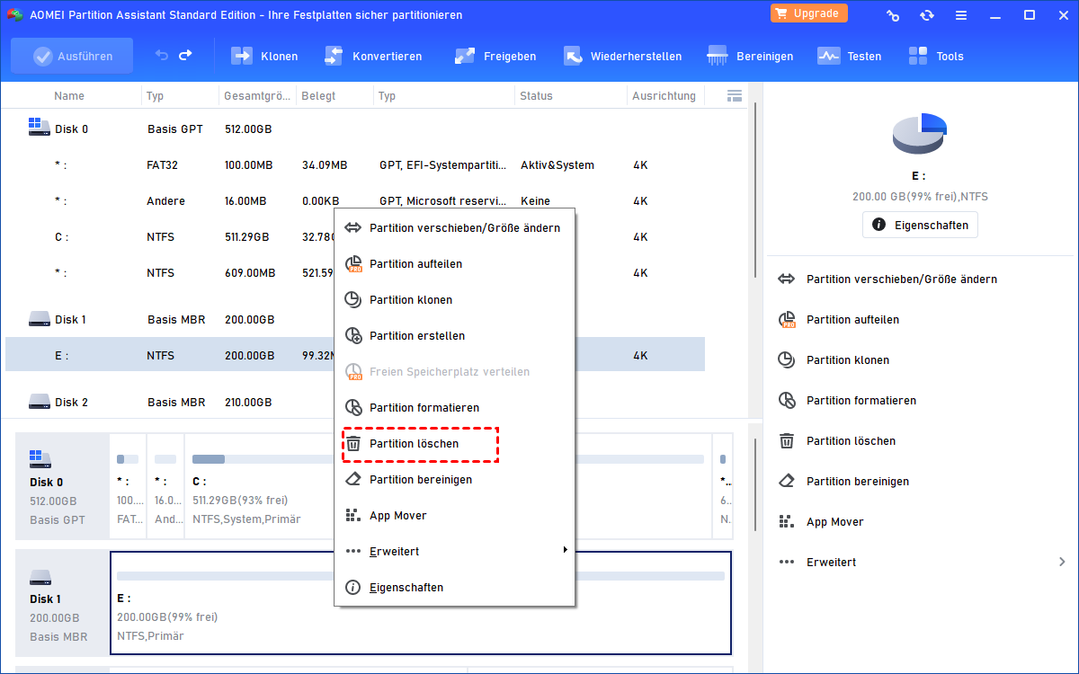1079x674 pixels.
Task: Select C: partition block in disk map
Action: (447, 488)
